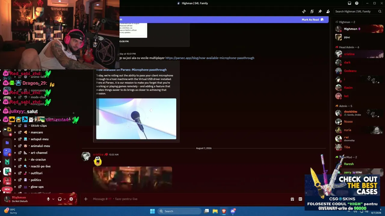Click cristina's username in the message
This screenshot has height=216, width=385.
(98, 154)
